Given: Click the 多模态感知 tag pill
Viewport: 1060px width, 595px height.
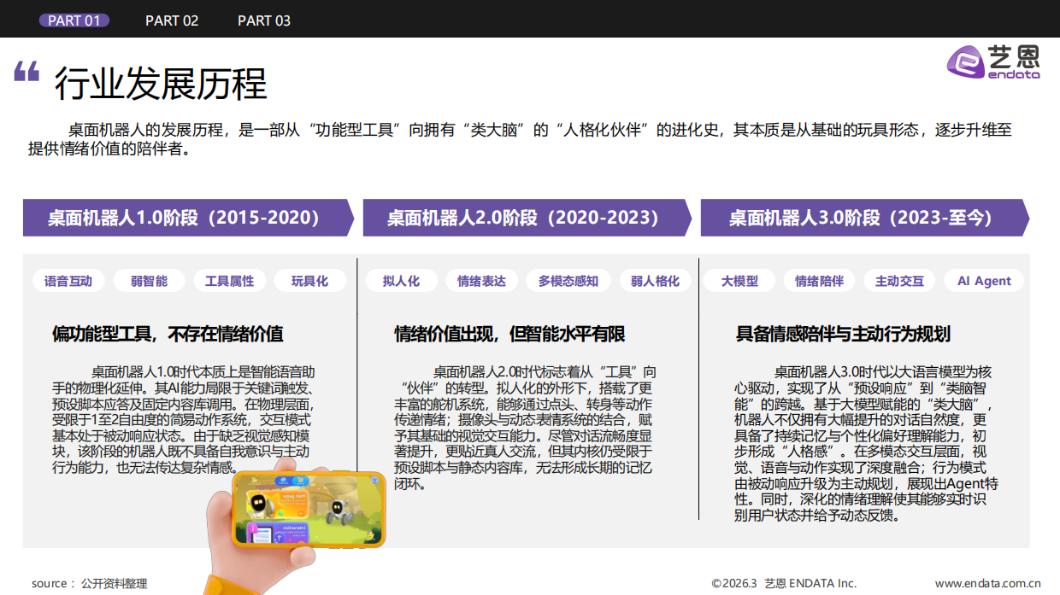Looking at the screenshot, I should tap(568, 280).
